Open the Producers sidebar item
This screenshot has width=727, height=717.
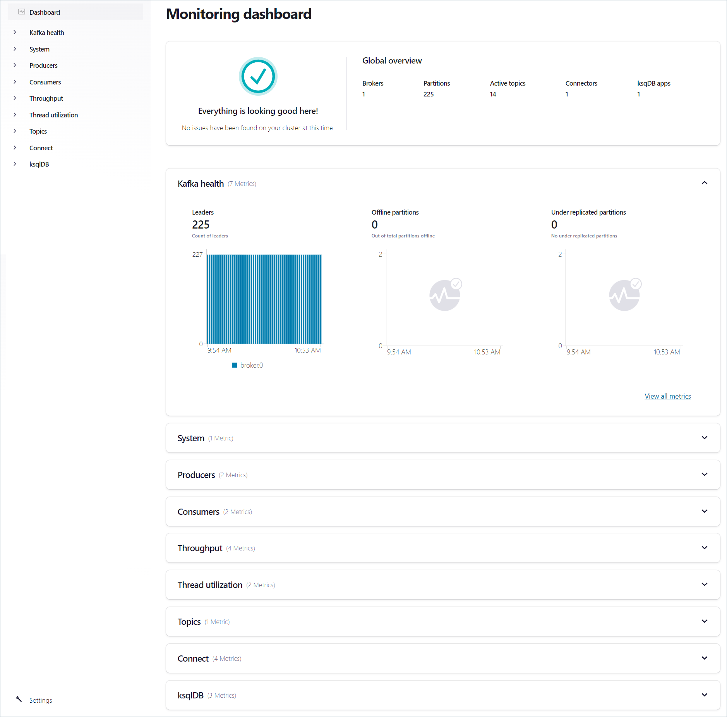43,65
